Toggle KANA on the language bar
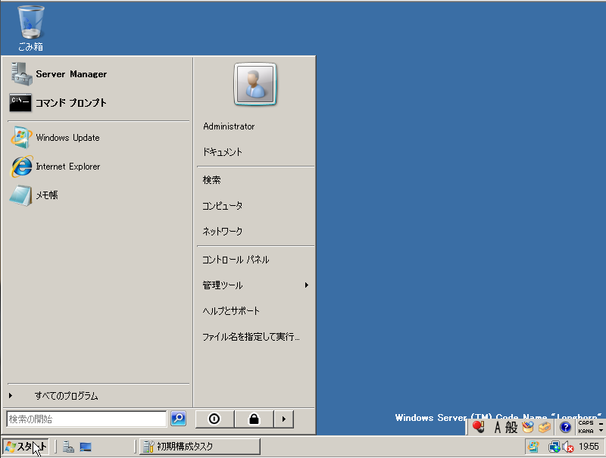Viewport: 606px width, 458px height. (x=586, y=431)
